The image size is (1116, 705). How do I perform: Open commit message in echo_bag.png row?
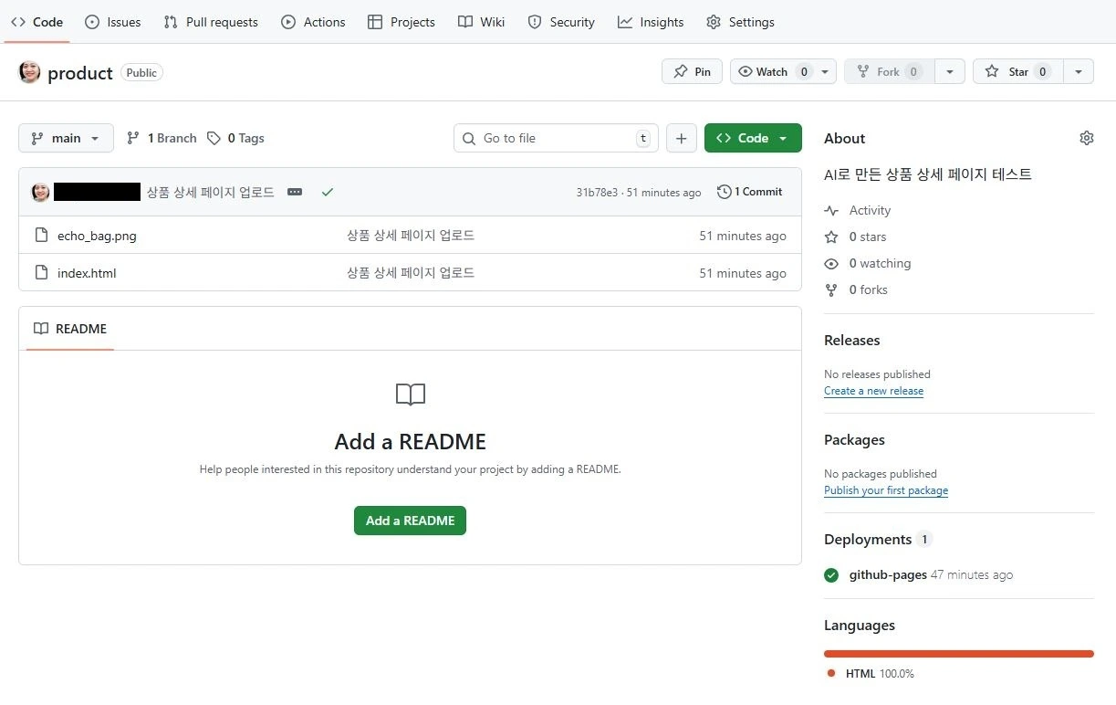tap(411, 236)
